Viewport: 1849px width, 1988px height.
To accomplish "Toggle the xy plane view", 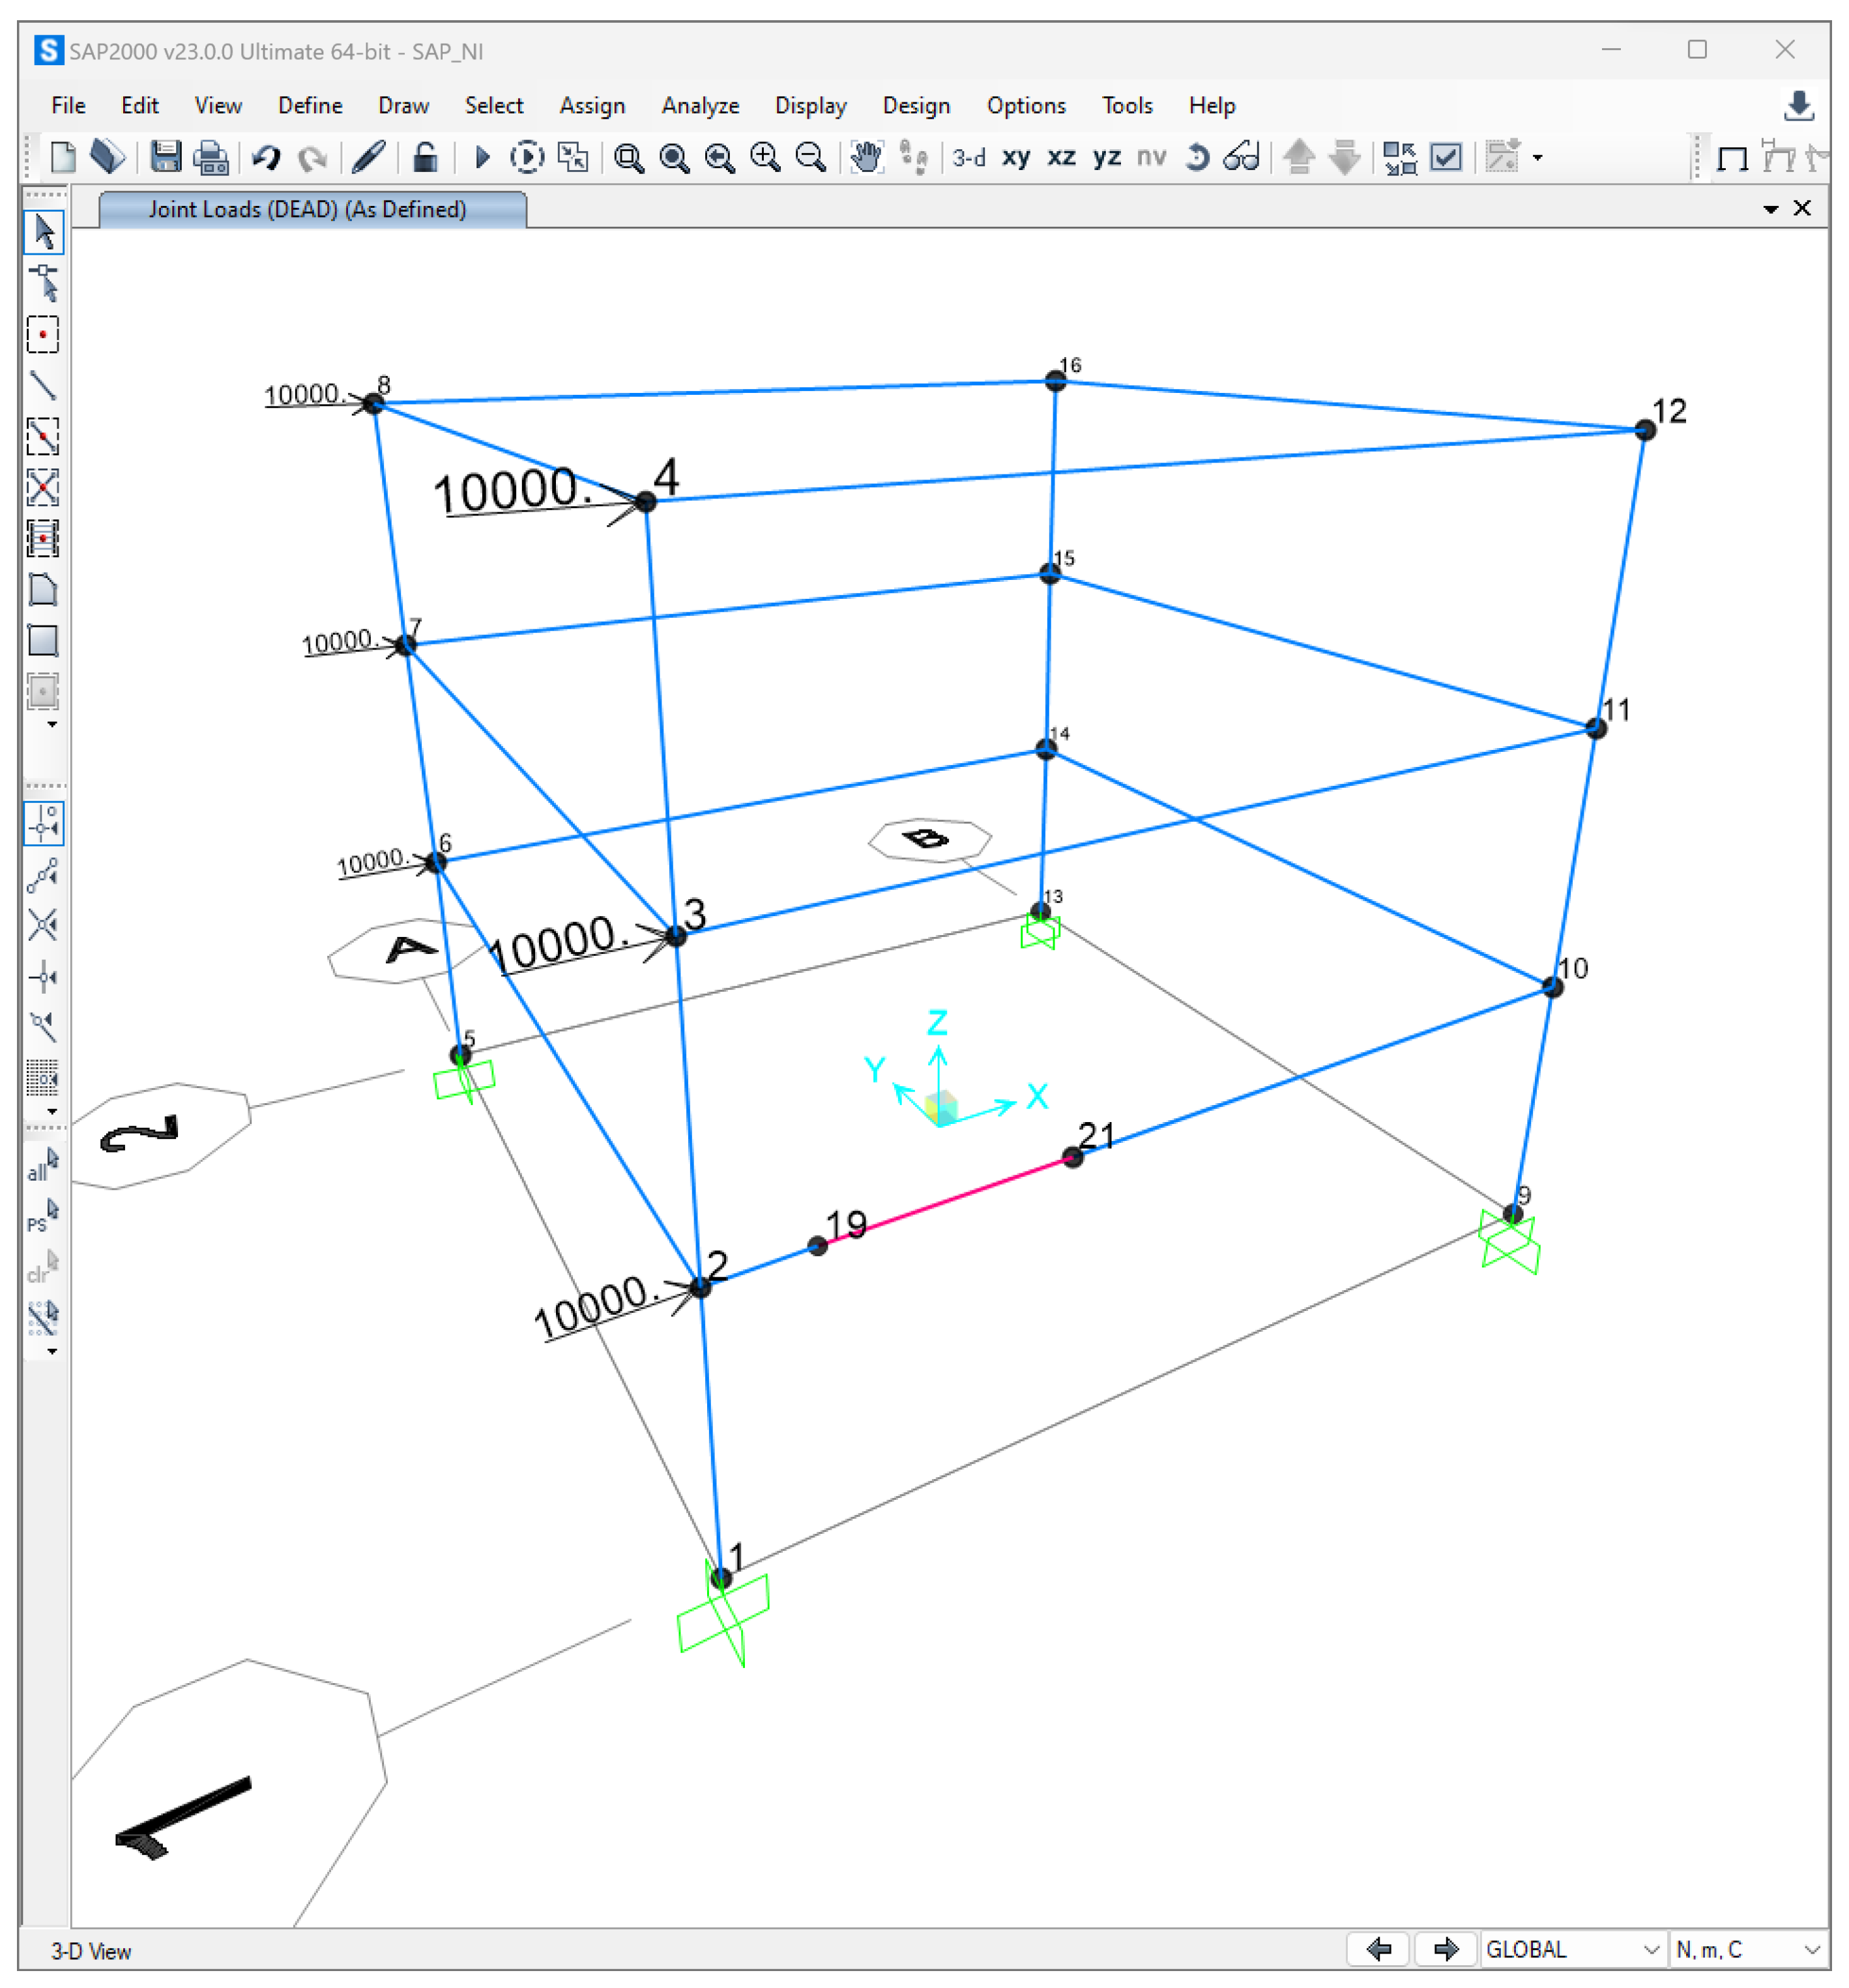I will [1015, 157].
